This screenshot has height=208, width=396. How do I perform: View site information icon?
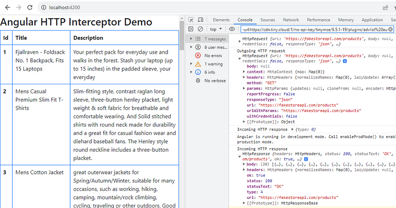tap(44, 8)
